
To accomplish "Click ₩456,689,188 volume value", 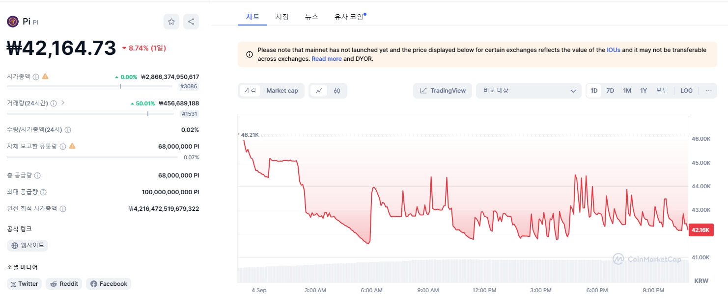I will (179, 103).
